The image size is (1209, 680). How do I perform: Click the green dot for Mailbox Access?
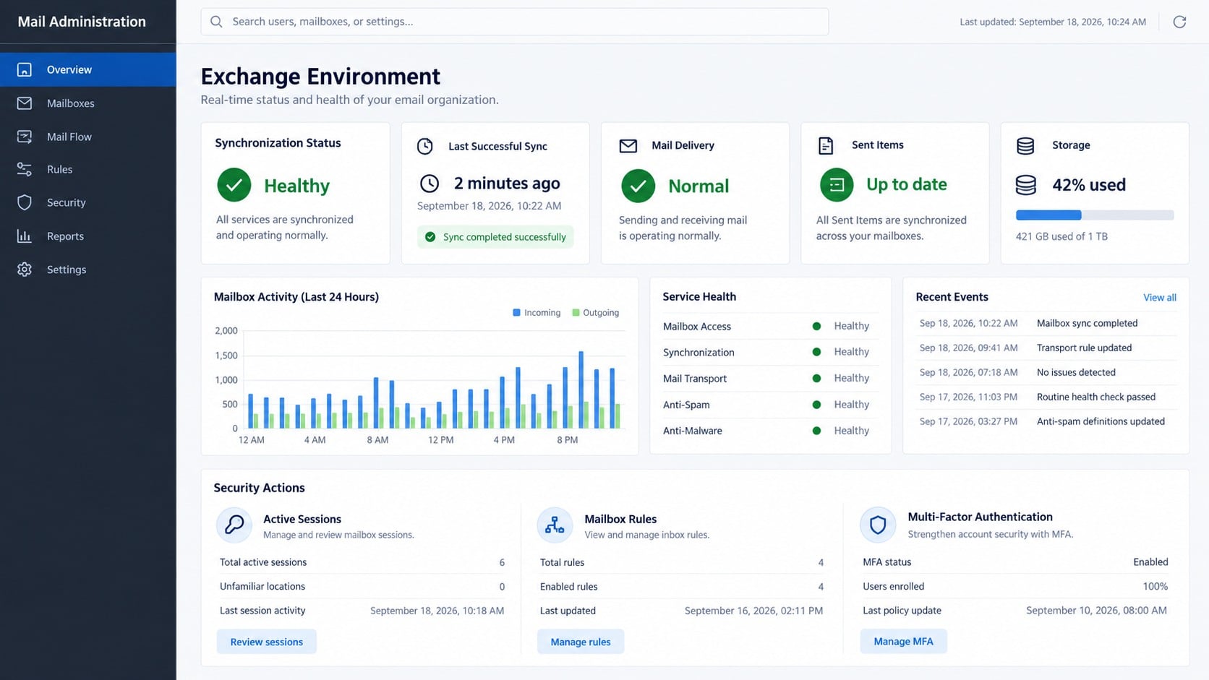point(816,326)
